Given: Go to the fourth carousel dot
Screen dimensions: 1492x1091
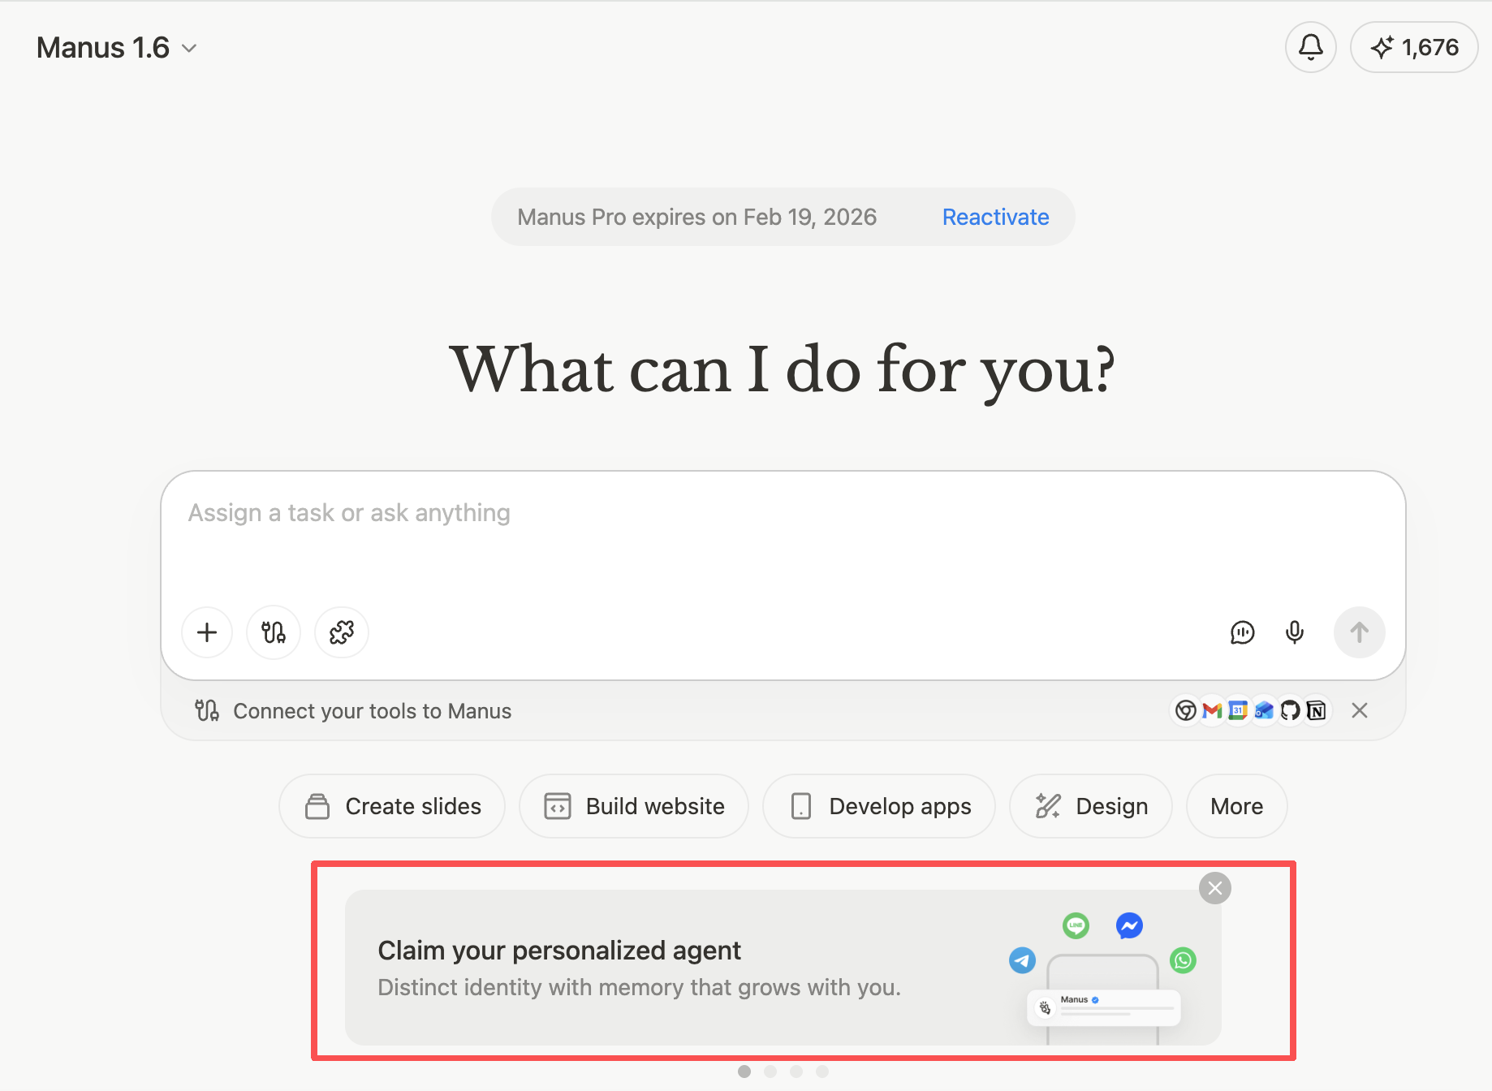Looking at the screenshot, I should [822, 1072].
